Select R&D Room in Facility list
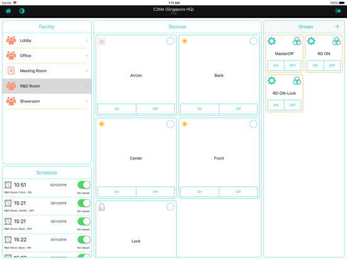 [x=47, y=86]
